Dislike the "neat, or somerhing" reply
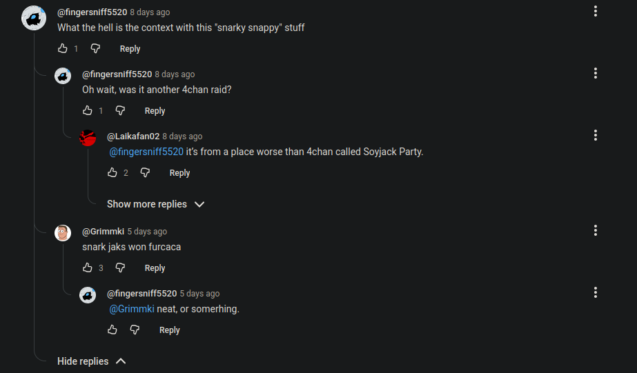Screen dimensions: 637x373 135,330
